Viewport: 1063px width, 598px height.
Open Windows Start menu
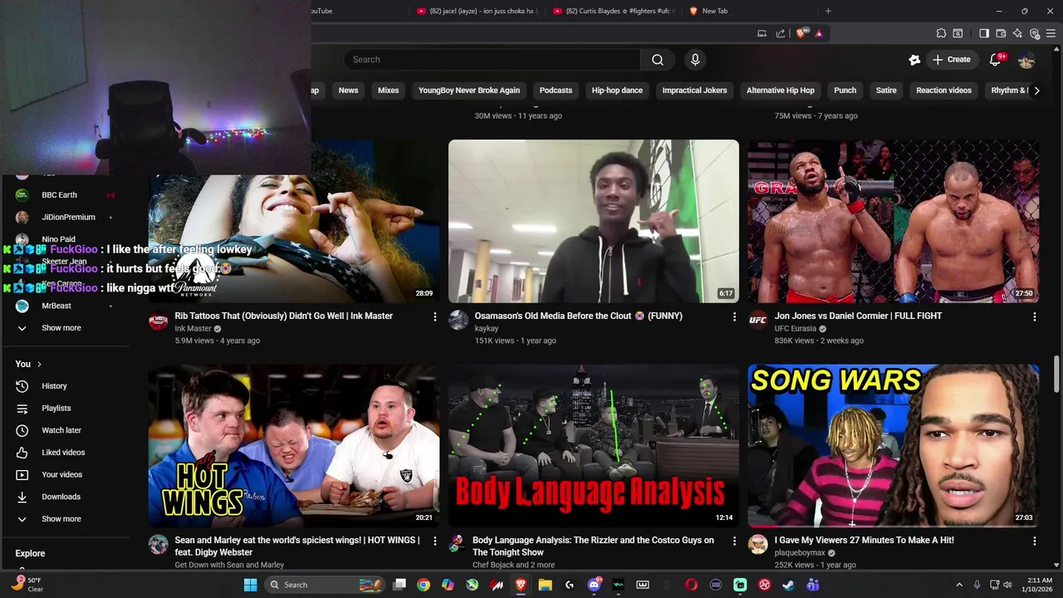(250, 585)
